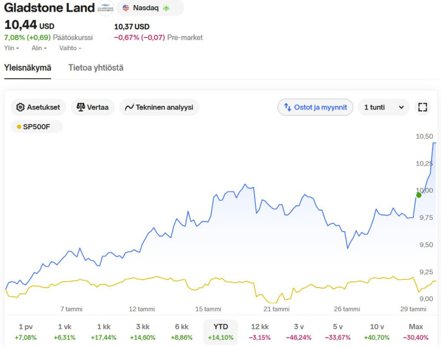Image resolution: width=441 pixels, height=347 pixels.
Task: Remove the SP500F comparison chip
Action: pos(37,127)
